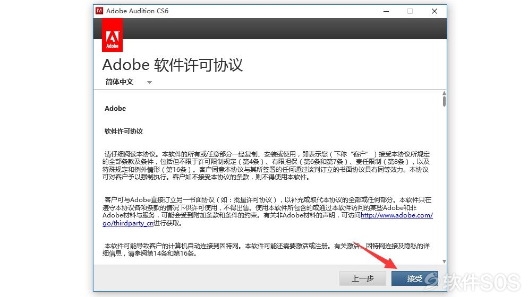The image size is (528, 297).
Task: Click the red Adobe logo
Action: click(x=112, y=35)
